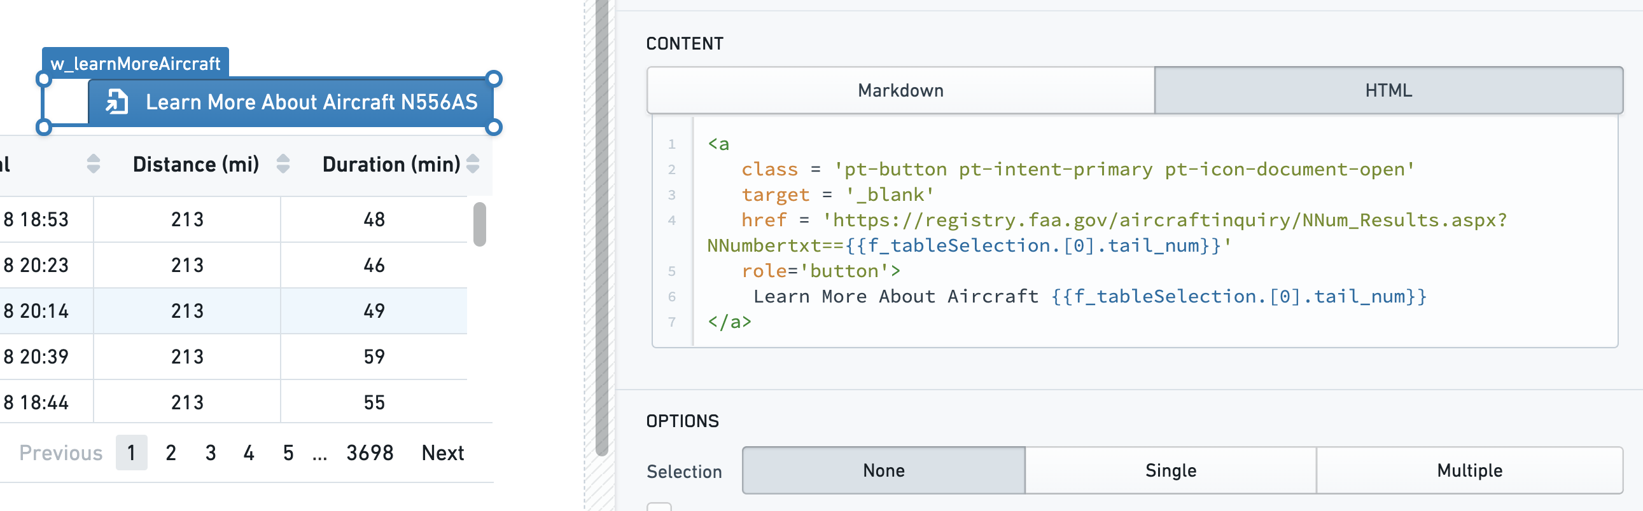Click the role='button' code line

click(x=820, y=271)
